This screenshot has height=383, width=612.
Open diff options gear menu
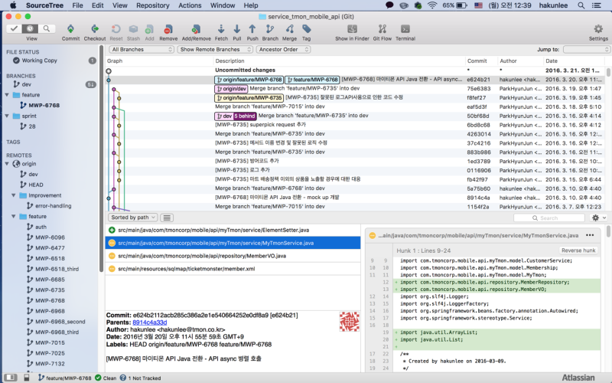[598, 218]
